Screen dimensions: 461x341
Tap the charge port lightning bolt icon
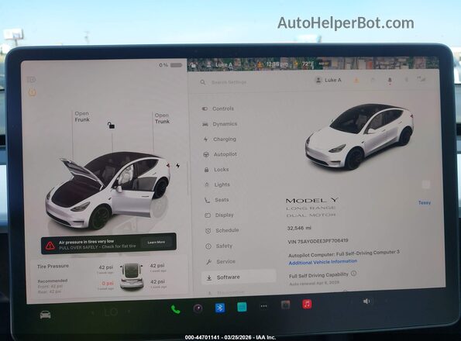(178, 166)
